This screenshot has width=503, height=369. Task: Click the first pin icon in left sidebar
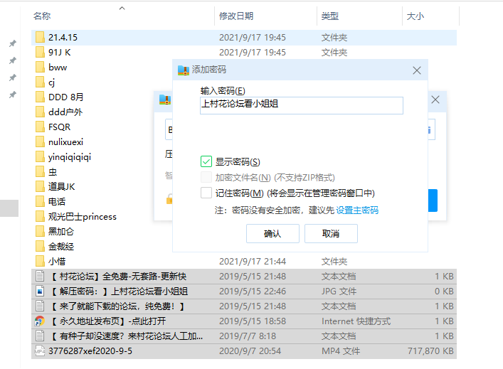point(12,44)
